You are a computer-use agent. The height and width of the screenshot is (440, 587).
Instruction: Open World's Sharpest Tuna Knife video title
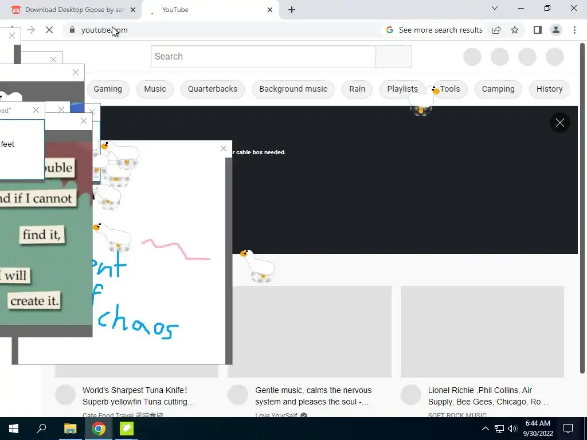[139, 396]
